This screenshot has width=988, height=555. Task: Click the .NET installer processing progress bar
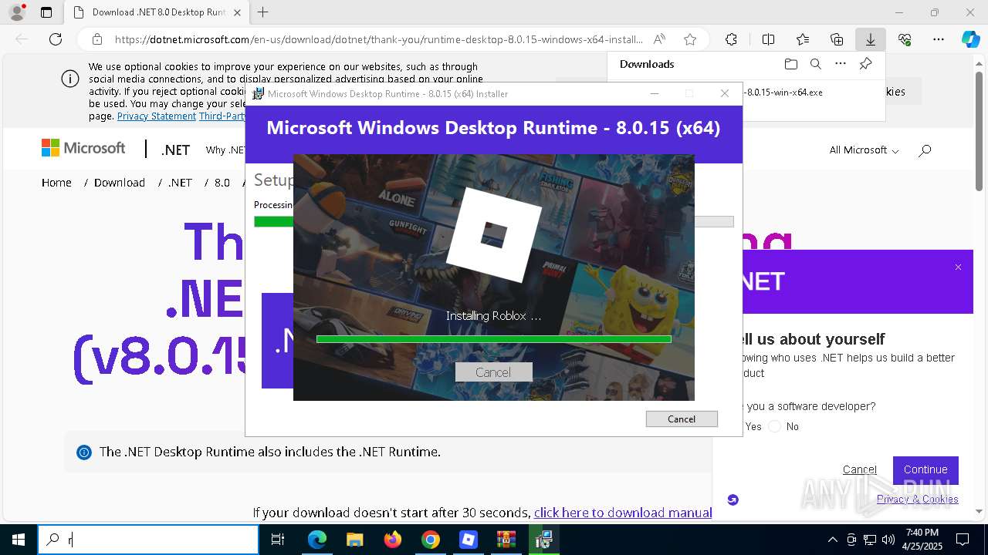click(494, 222)
